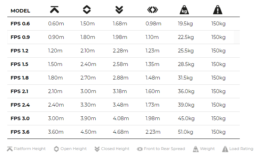Click the Closed Height header icon
The width and height of the screenshot is (260, 158).
[x=119, y=10]
